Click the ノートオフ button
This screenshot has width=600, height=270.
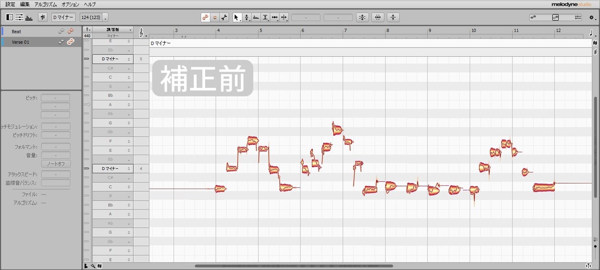56,164
